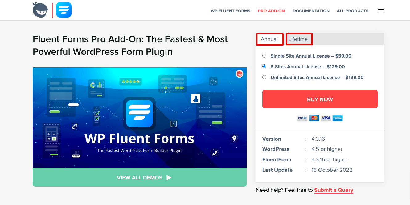Open the hamburger menu icon
410x205 pixels.
pyautogui.click(x=381, y=11)
